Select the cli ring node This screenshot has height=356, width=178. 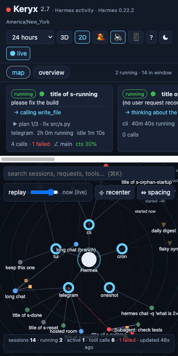tap(89, 225)
